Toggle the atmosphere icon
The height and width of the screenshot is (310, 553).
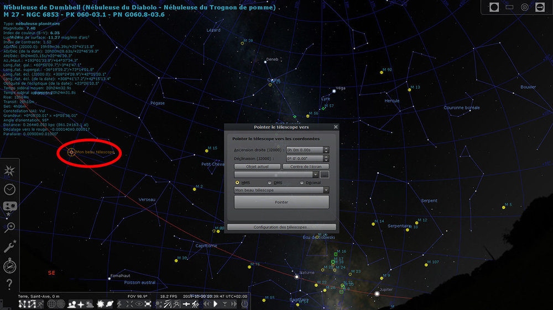pyautogui.click(x=90, y=304)
